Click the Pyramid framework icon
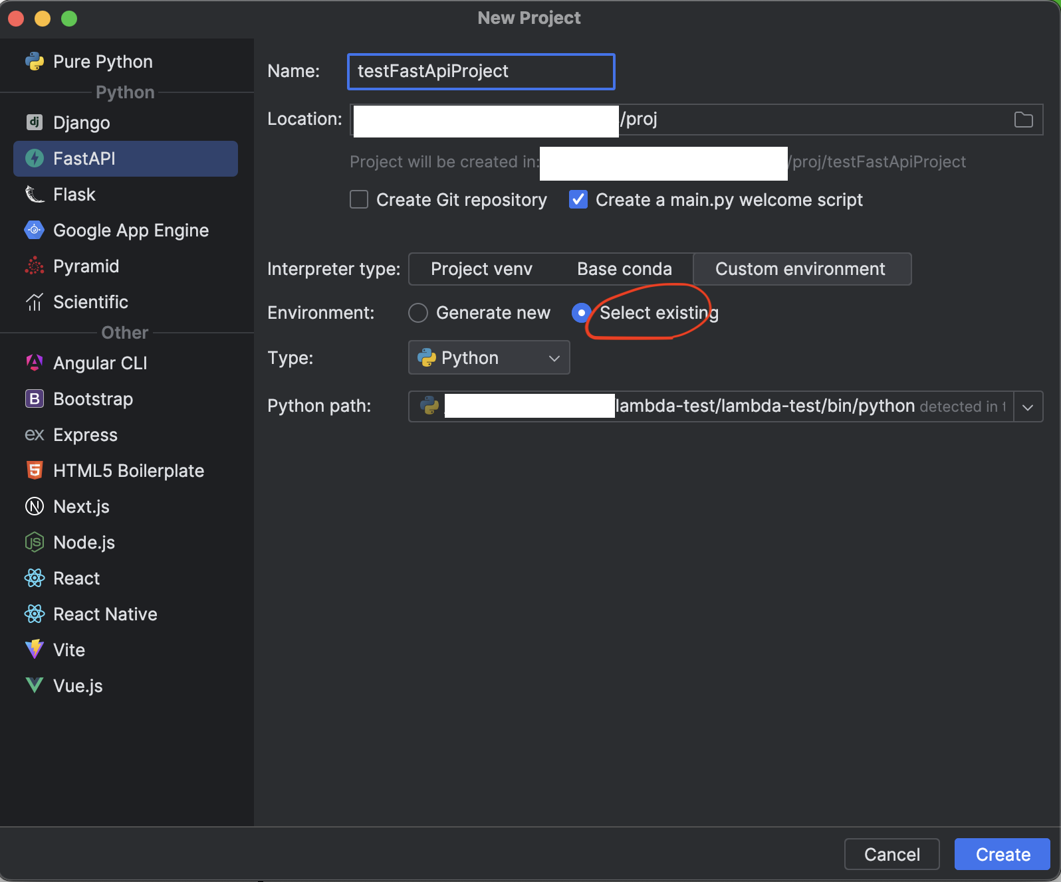1061x882 pixels. (x=35, y=266)
